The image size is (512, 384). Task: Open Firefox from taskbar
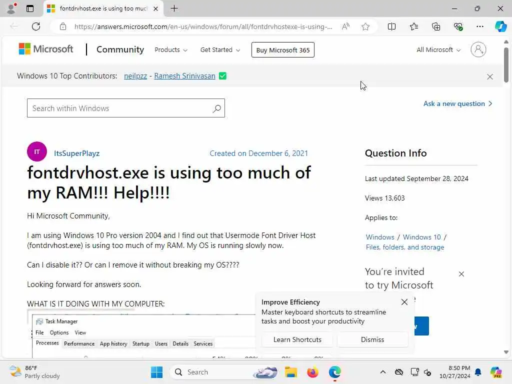tap(312, 372)
